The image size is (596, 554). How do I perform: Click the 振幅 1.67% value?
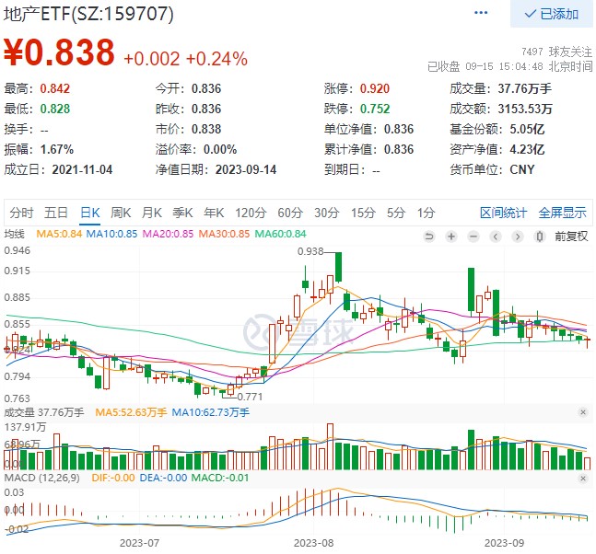(56, 149)
